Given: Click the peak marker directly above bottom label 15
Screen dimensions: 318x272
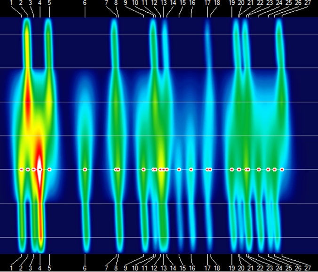Looking at the screenshot, I should pos(179,169).
